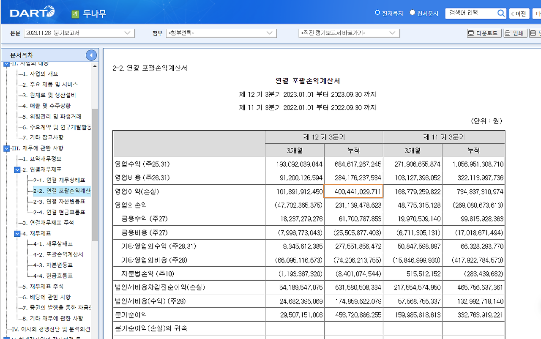The height and width of the screenshot is (339, 541).
Task: Open the 직전 정기보고서 바로가기 dropdown
Action: pyautogui.click(x=349, y=33)
